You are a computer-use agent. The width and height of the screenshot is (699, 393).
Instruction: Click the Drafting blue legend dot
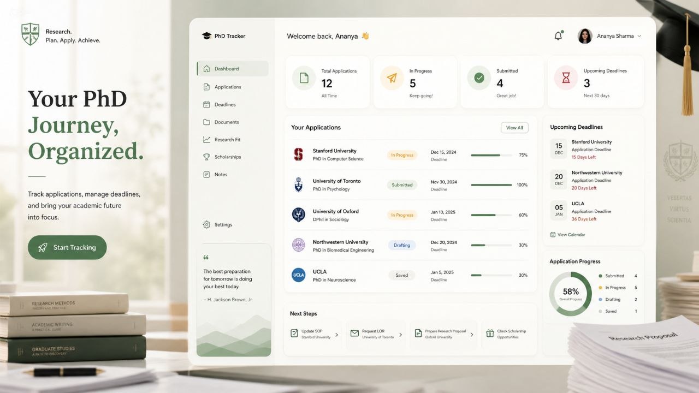coord(601,300)
